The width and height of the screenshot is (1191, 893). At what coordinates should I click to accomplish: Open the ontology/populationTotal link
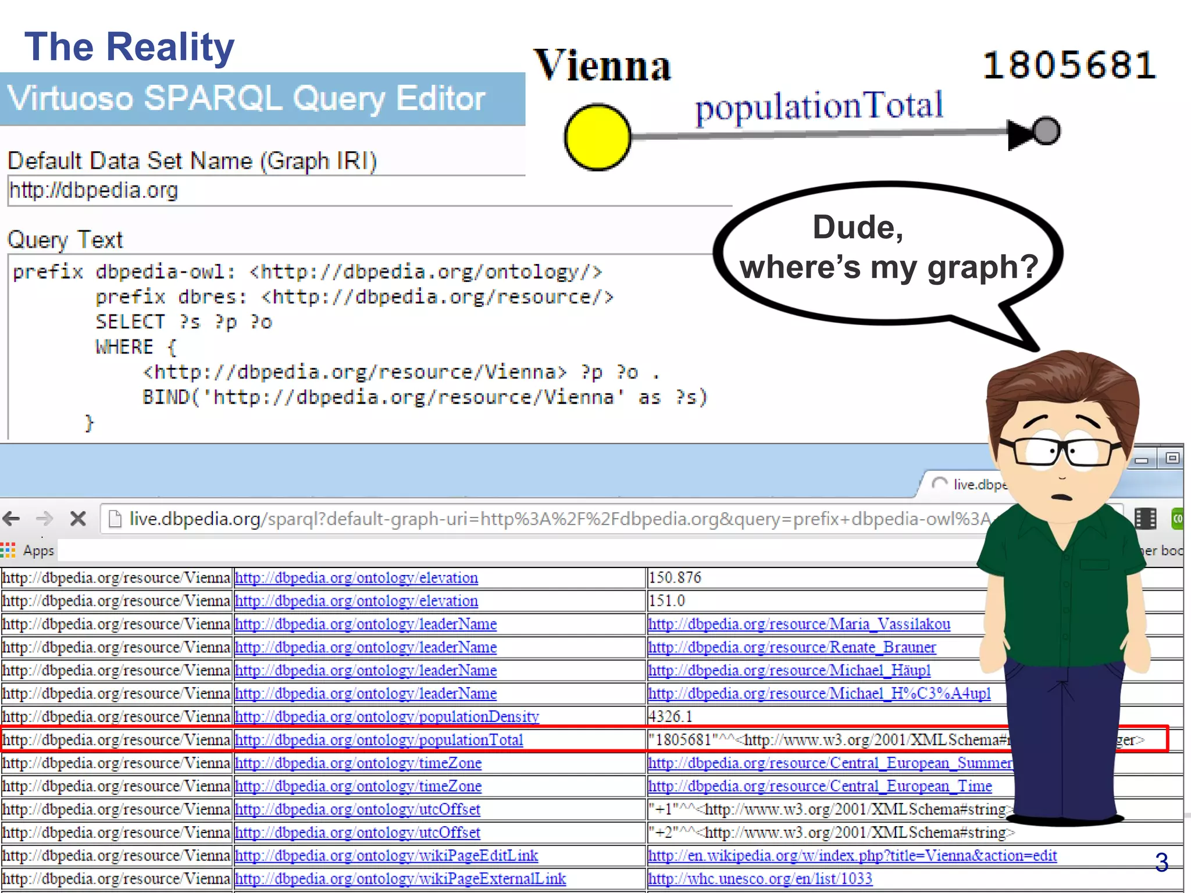point(379,740)
